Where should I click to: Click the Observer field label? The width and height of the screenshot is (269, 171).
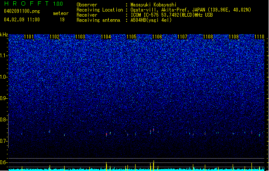87,5
